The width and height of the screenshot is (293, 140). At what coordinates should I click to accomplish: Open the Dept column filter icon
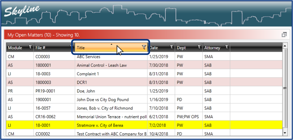pyautogui.click(x=199, y=47)
